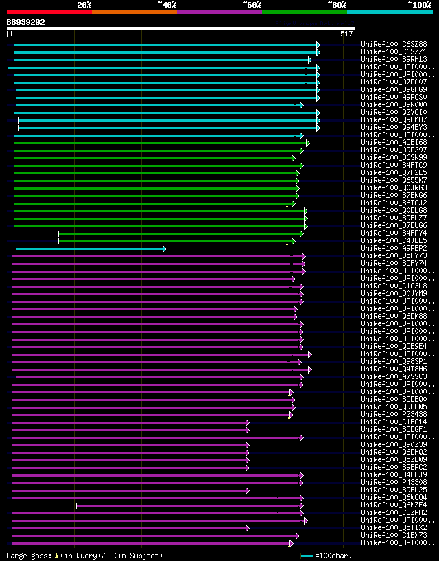The width and height of the screenshot is (439, 561).
Task: Select hit label UniRef100_Q5TIX2
Action: pos(394,527)
